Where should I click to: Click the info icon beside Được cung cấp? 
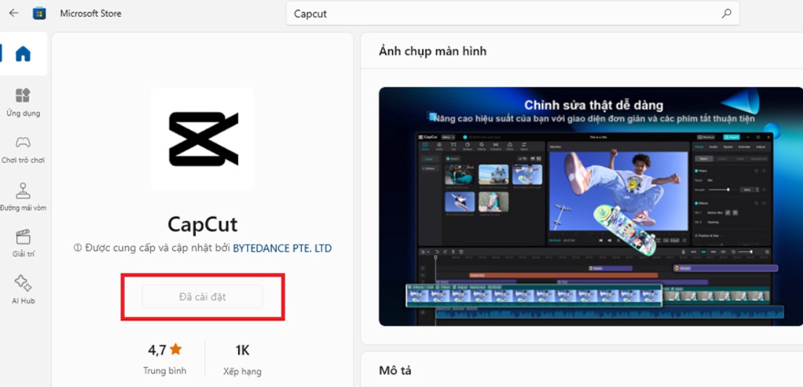point(77,248)
